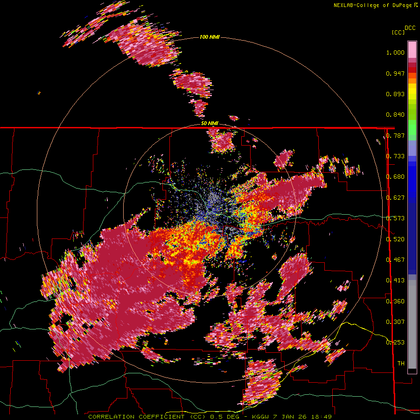The width and height of the screenshot is (420, 420).
Task: Click the 0.307 value on the color scale
Action: point(395,322)
